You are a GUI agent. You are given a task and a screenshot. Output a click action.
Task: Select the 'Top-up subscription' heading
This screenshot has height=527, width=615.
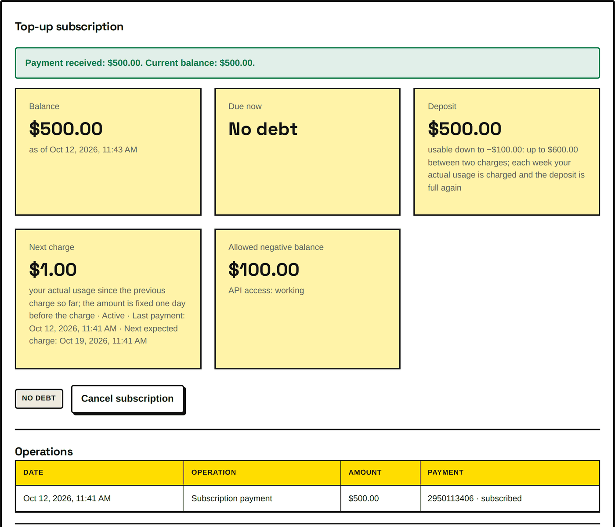(69, 27)
